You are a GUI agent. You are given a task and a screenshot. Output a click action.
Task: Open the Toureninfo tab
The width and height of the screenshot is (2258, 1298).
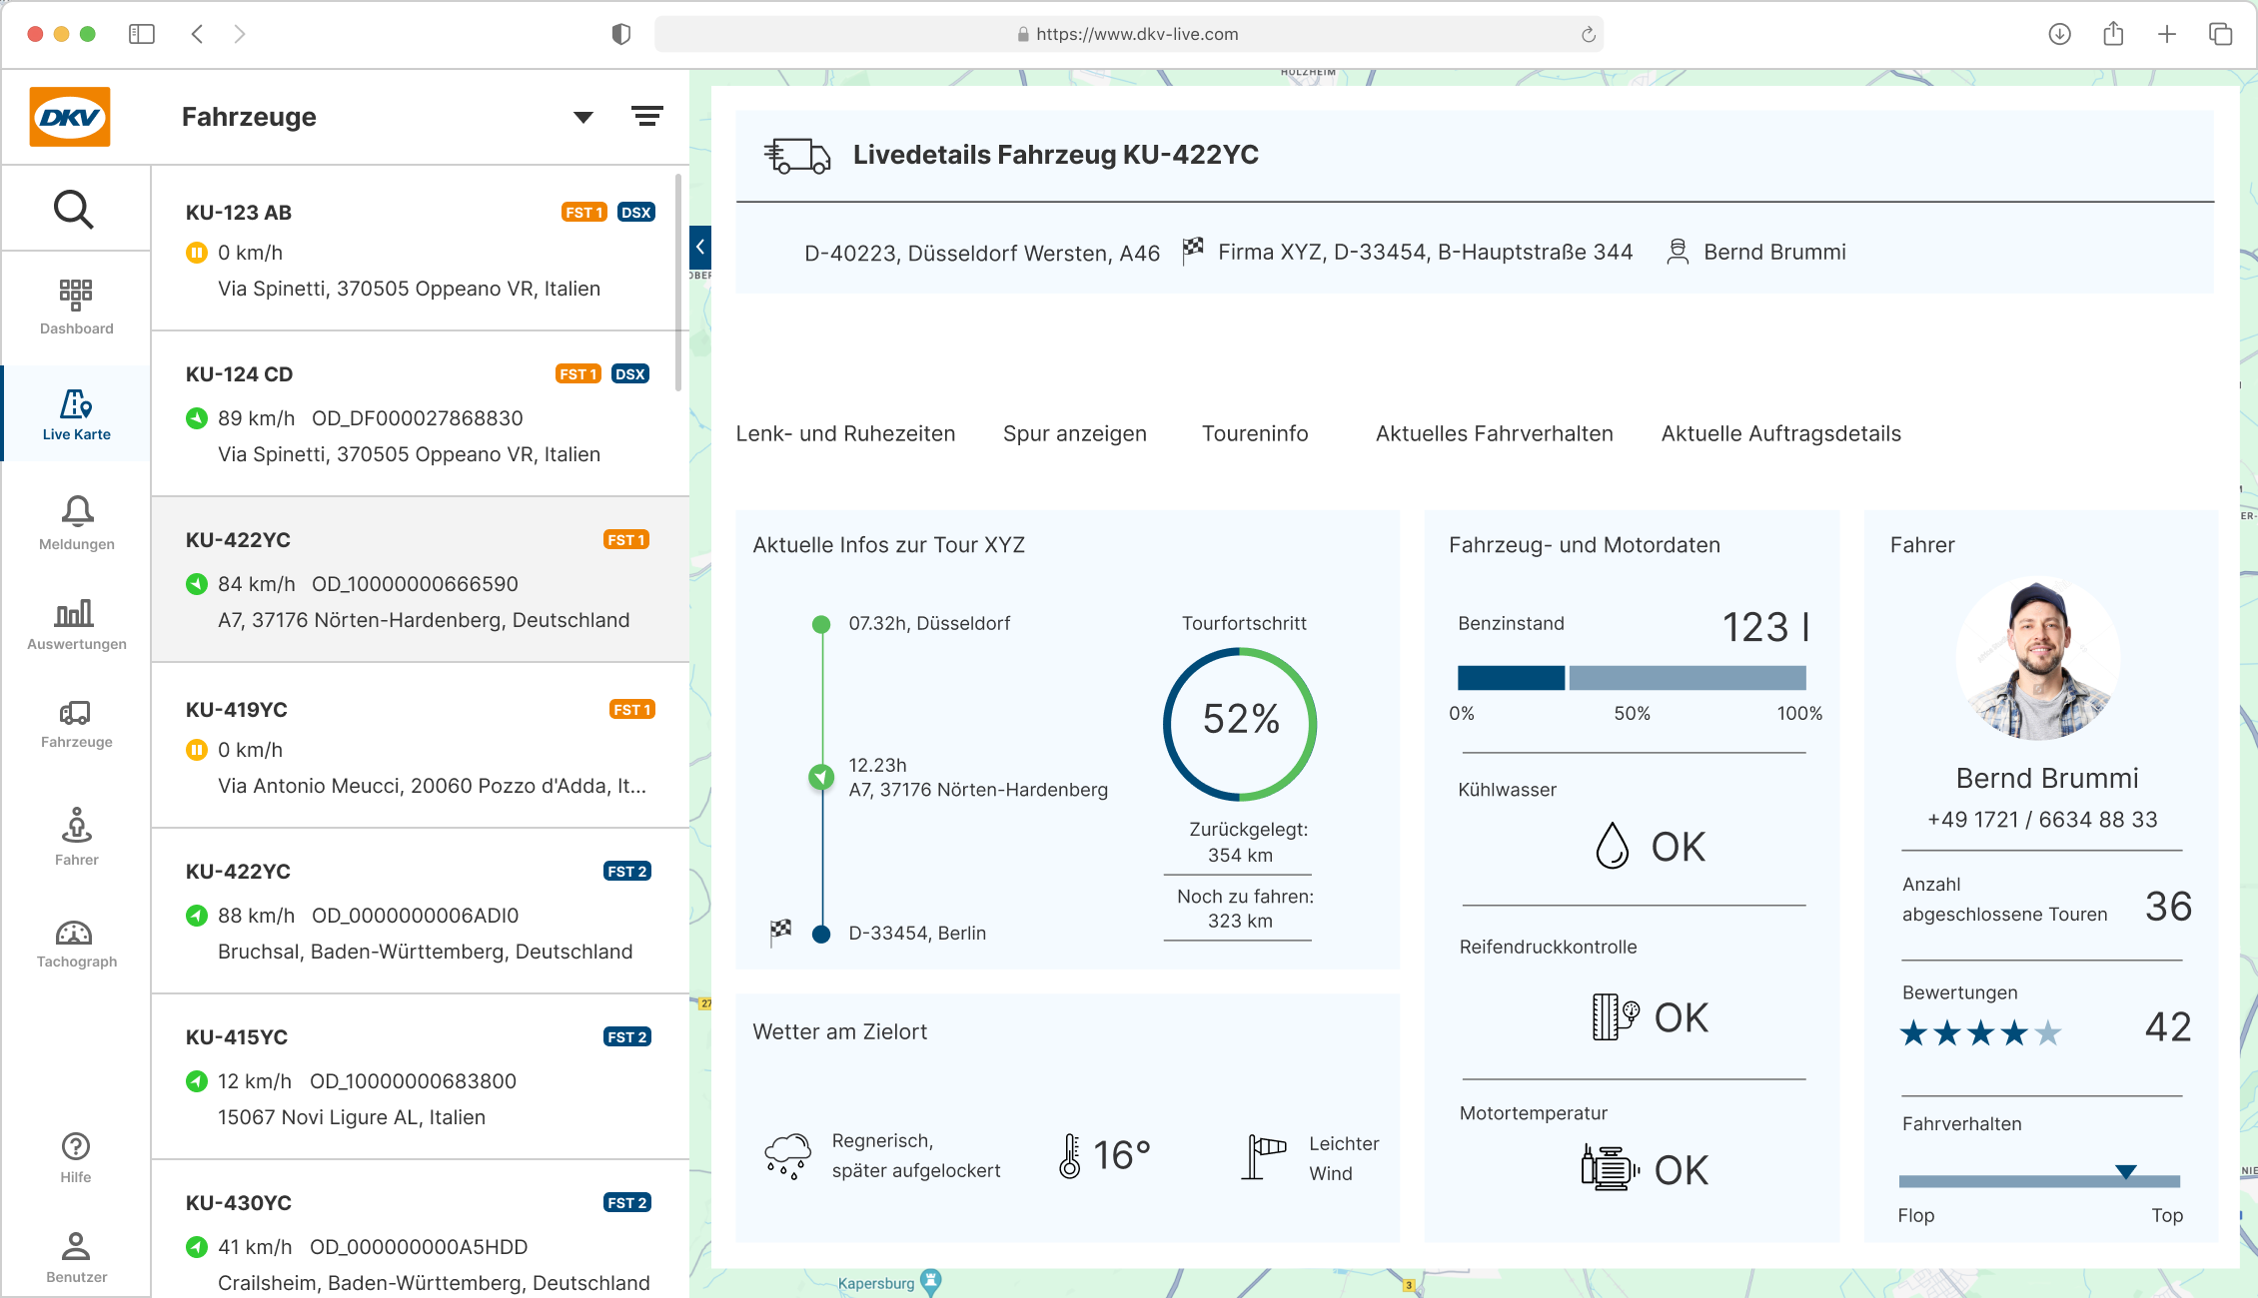(1255, 433)
